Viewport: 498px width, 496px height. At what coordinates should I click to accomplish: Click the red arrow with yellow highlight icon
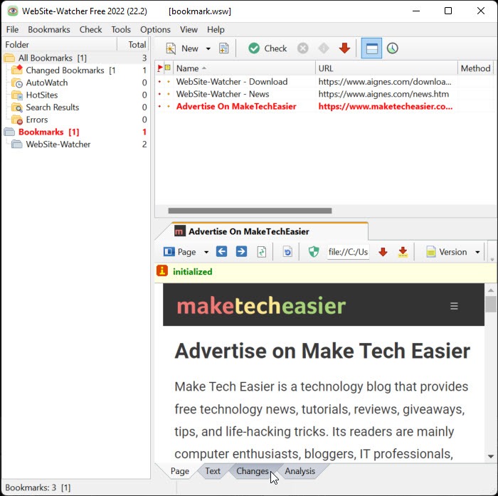[403, 252]
